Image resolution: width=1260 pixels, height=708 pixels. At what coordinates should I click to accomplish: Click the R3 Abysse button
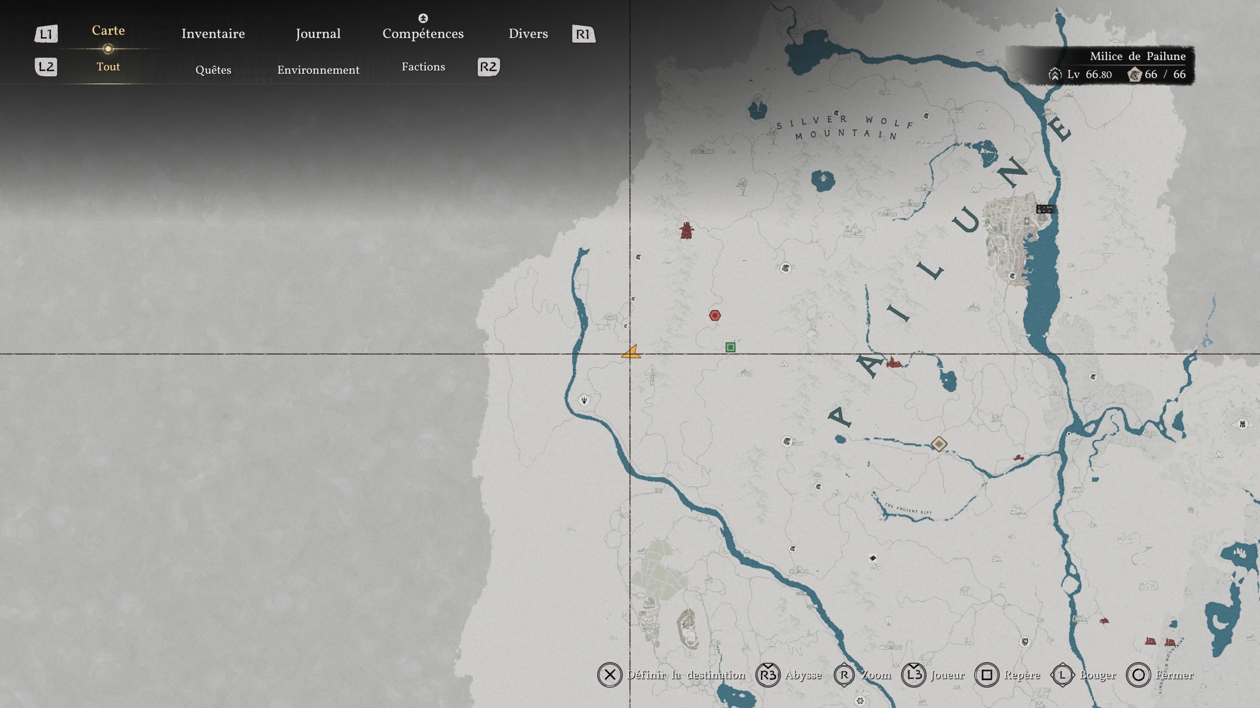(x=768, y=675)
